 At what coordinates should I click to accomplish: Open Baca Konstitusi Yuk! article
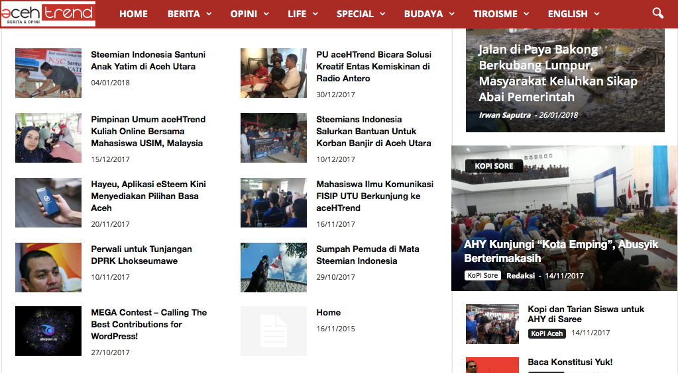pos(570,362)
